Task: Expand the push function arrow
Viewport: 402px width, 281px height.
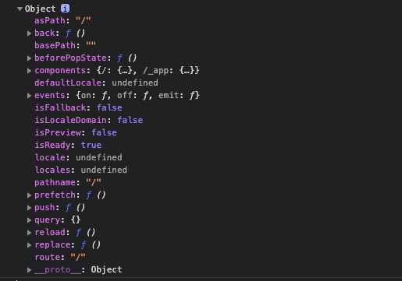Action: 29,208
